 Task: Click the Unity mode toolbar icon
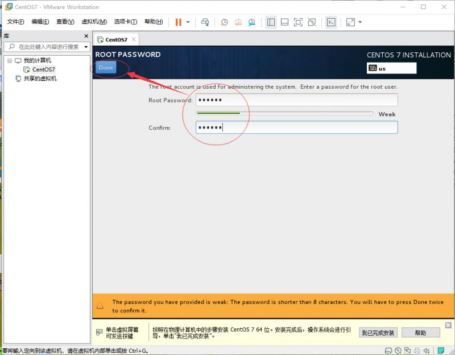(x=312, y=22)
